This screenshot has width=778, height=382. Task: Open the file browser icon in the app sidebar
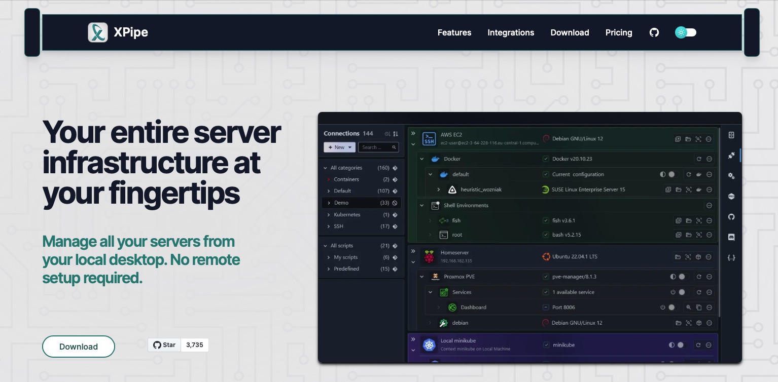pos(731,135)
